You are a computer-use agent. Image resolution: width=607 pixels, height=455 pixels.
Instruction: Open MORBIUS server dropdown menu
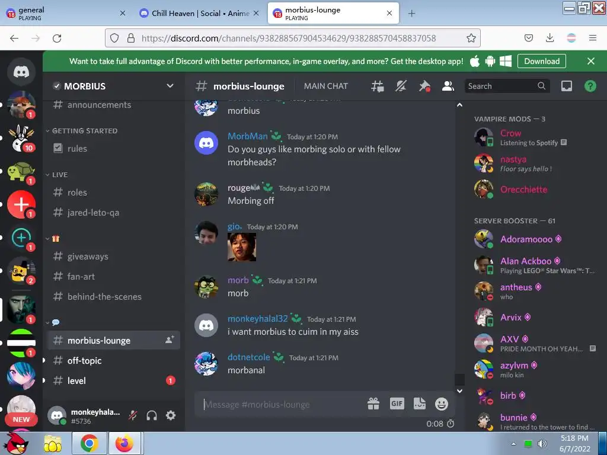coord(170,86)
